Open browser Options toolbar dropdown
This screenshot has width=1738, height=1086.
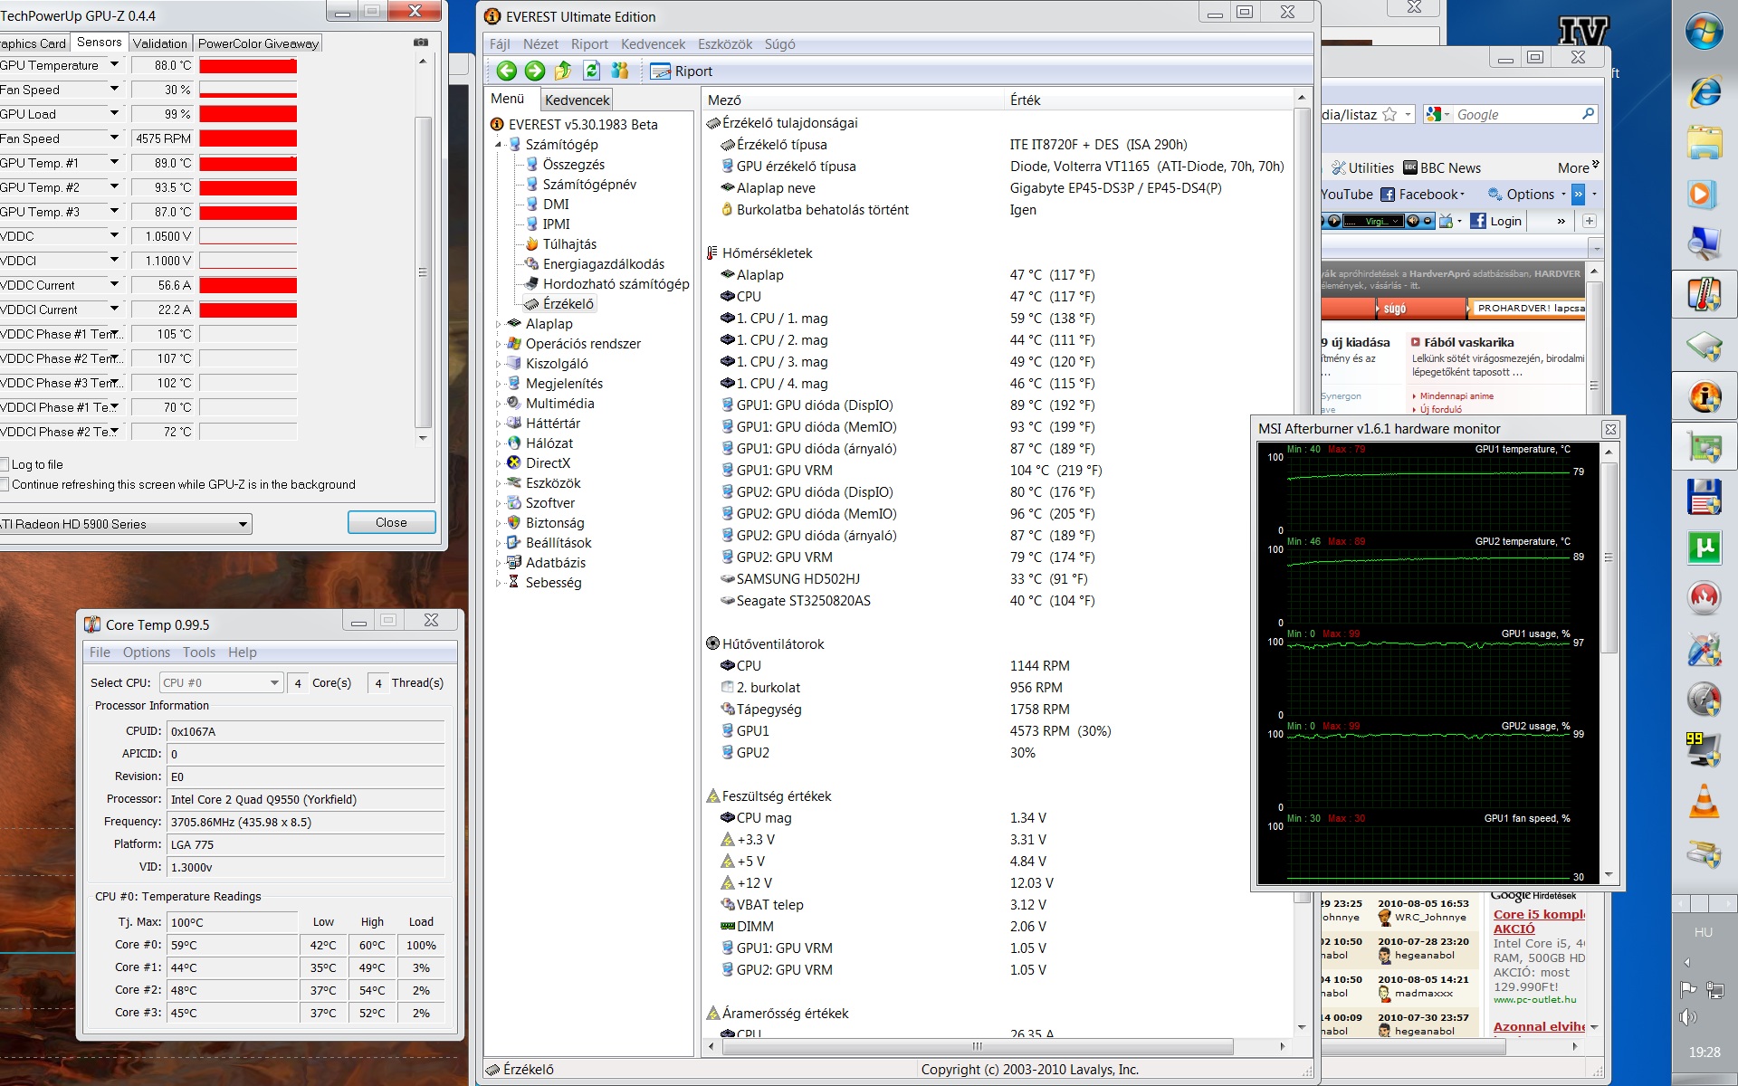pos(1529,194)
